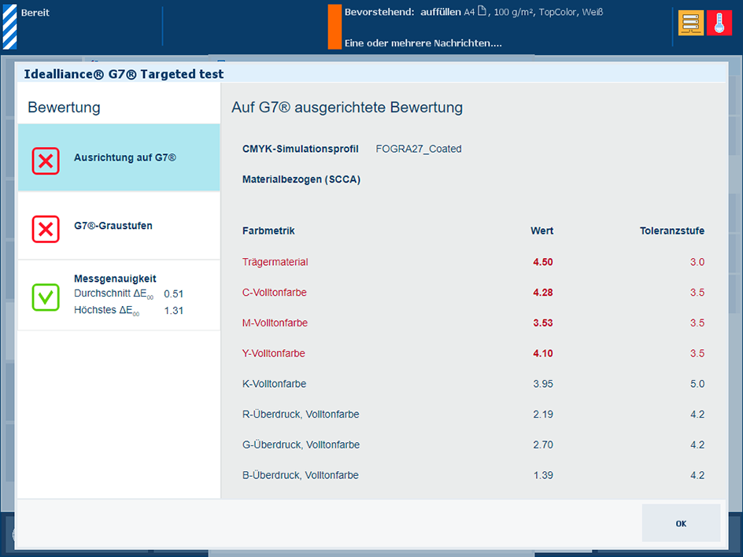This screenshot has height=557, width=743.
Task: Click the Durchschnitt ΔE value 0.51
Action: coord(173,294)
